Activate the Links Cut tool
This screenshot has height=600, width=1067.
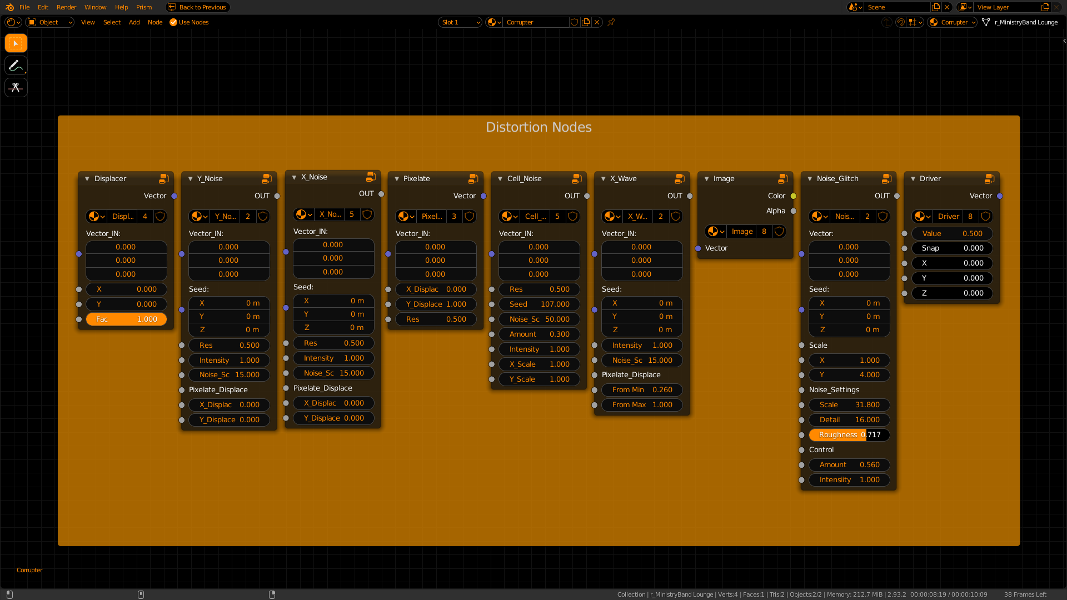[16, 88]
